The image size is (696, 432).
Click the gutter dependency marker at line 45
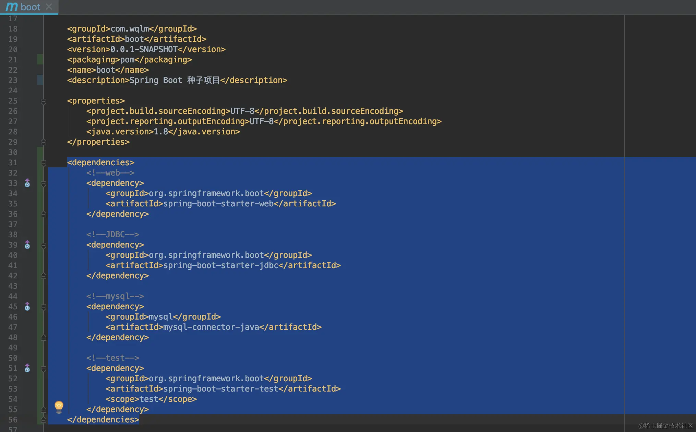27,307
